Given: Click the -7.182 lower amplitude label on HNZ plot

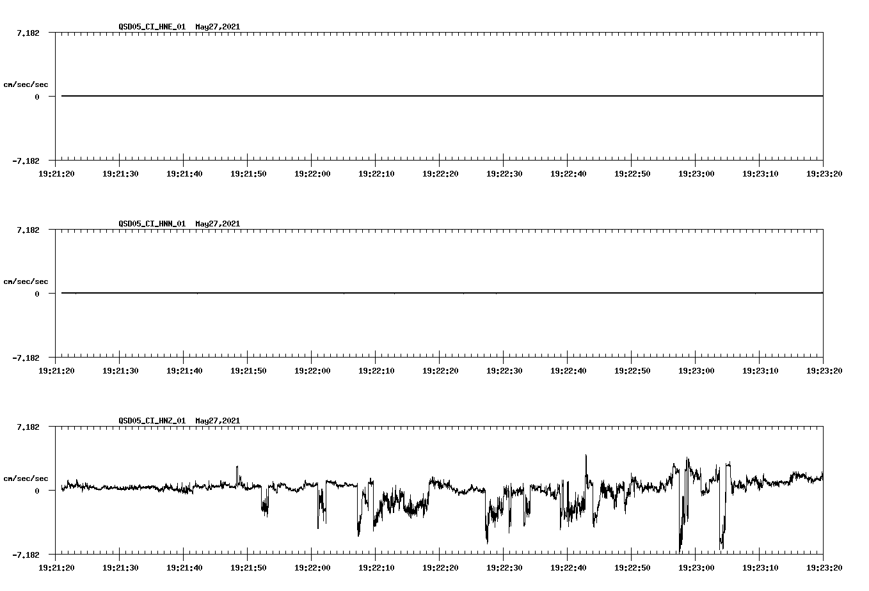Looking at the screenshot, I should (x=26, y=554).
